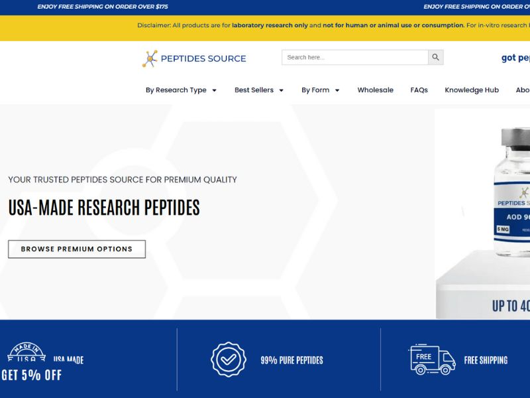Select the 99% Pure Peptides label
The height and width of the screenshot is (398, 530).
coord(291,360)
